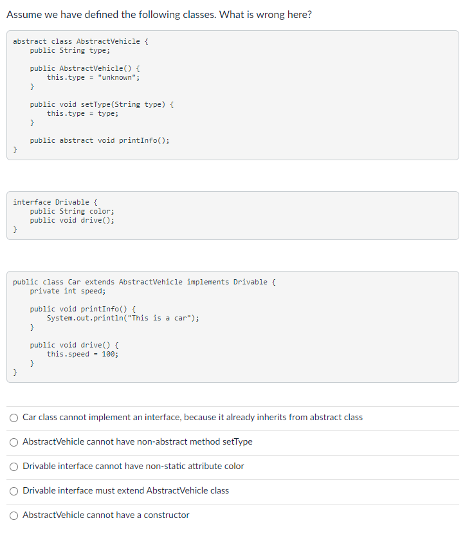Click the Drivable interface code block
The width and height of the screenshot is (465, 536).
(232, 216)
